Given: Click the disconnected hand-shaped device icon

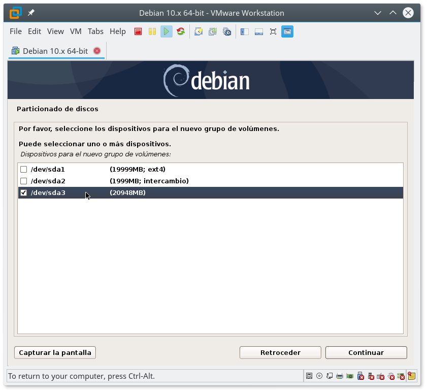Looking at the screenshot, I should (391, 376).
